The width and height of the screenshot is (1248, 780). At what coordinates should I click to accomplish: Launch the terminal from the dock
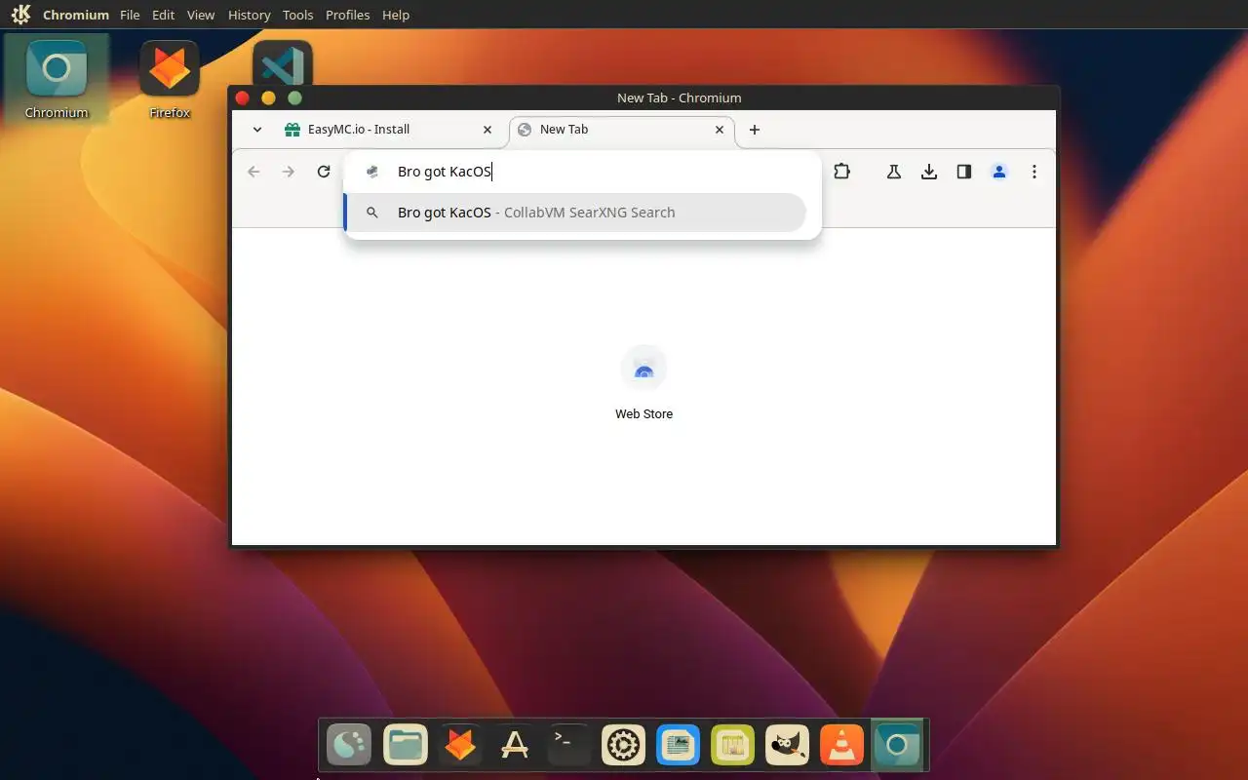point(569,746)
